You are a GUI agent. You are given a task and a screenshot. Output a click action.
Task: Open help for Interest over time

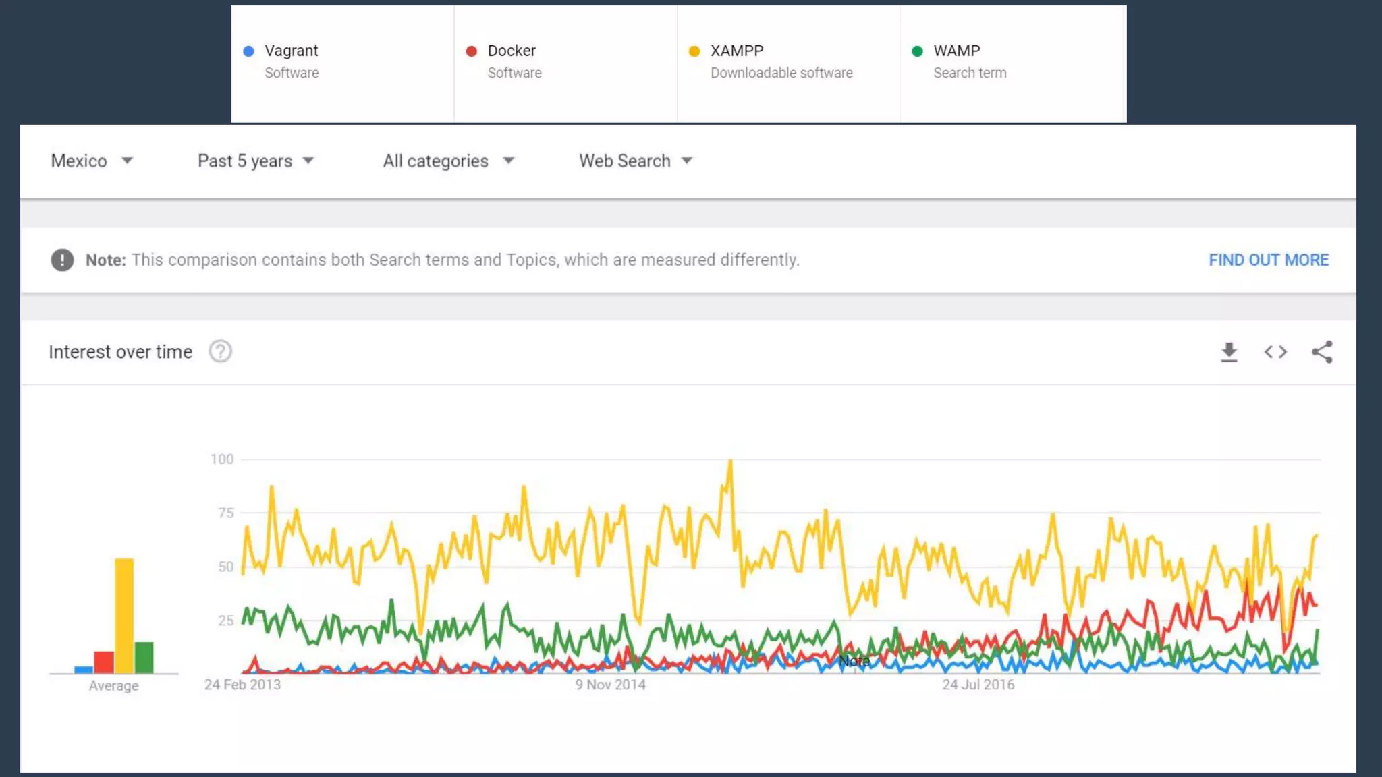pos(220,351)
